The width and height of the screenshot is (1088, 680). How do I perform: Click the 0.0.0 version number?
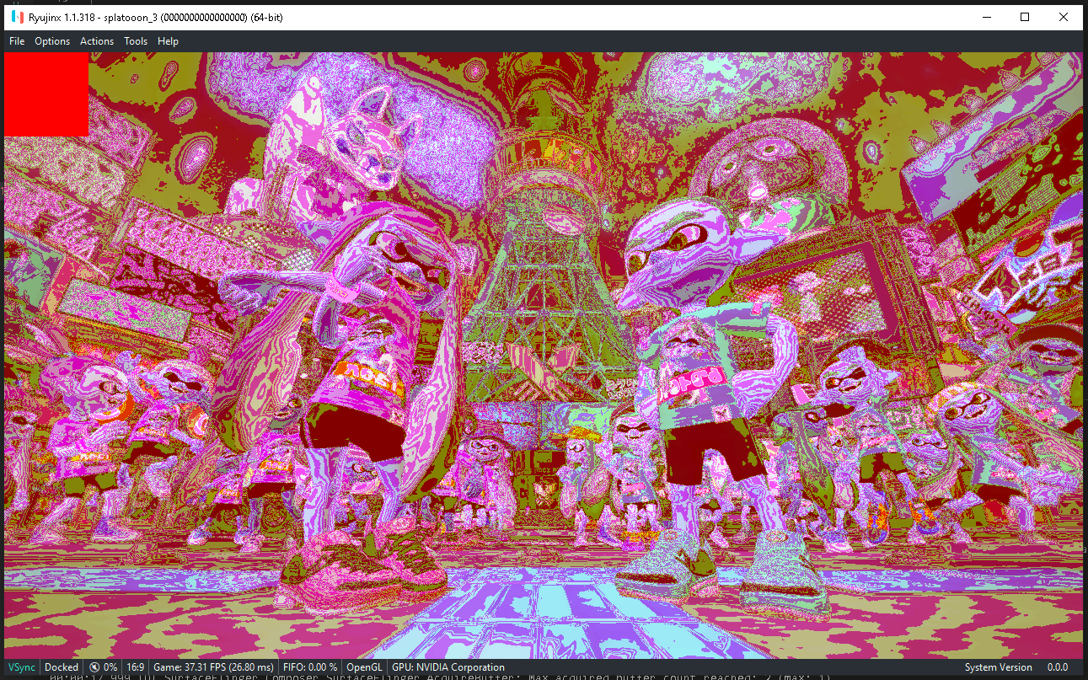(x=1058, y=667)
